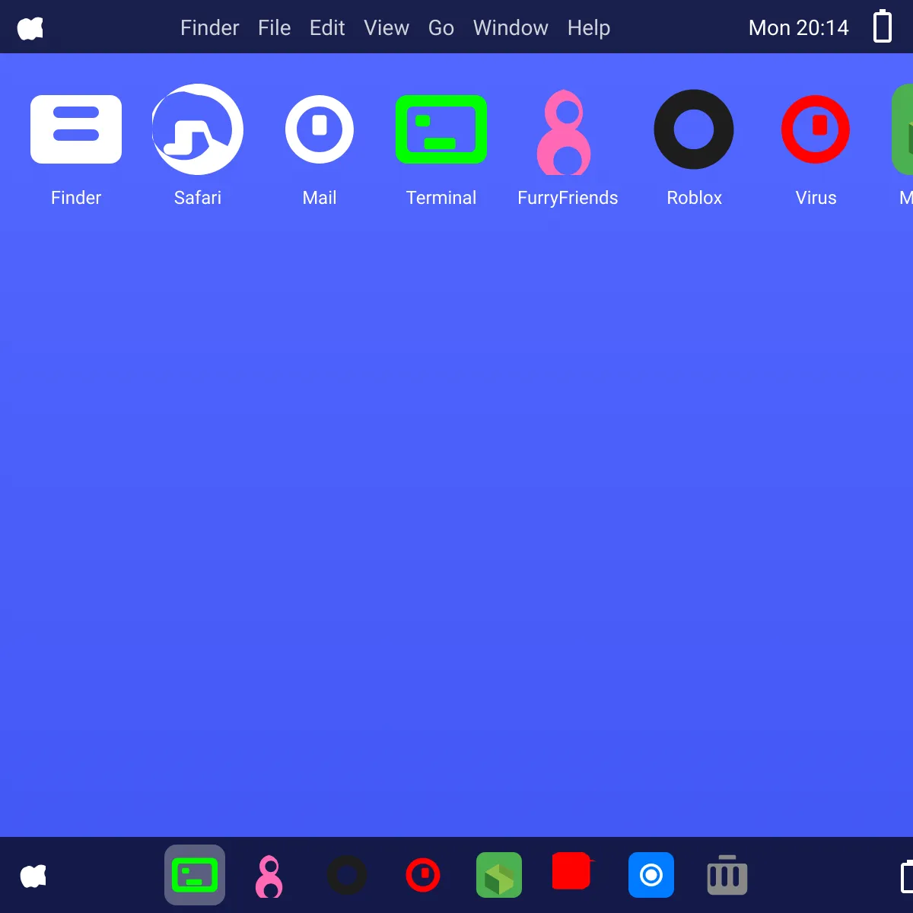The height and width of the screenshot is (913, 913).
Task: Click the Mon 20:14 clock in the menu bar
Action: click(x=798, y=28)
